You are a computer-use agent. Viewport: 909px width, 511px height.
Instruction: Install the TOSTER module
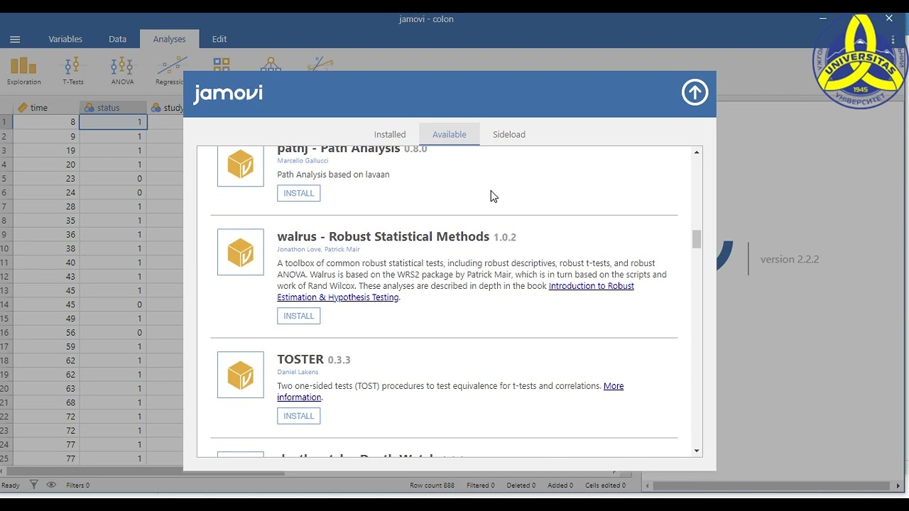coord(299,416)
